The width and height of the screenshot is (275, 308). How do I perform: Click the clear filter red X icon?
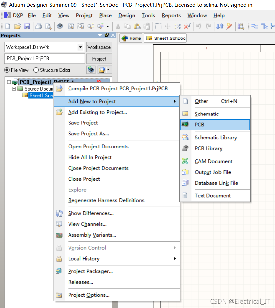click(187, 26)
